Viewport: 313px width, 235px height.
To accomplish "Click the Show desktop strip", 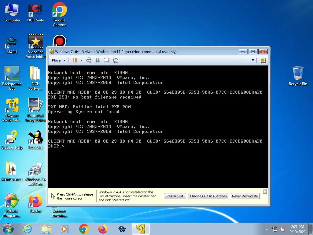I will [311, 229].
